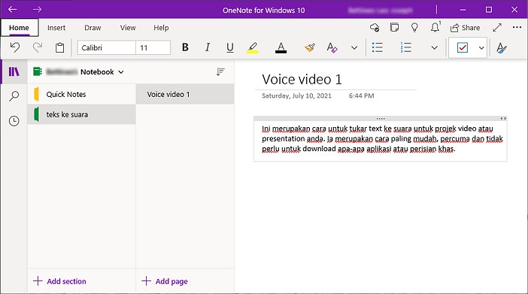The height and width of the screenshot is (294, 528).
Task: Click the note container top handle
Action: [381, 119]
